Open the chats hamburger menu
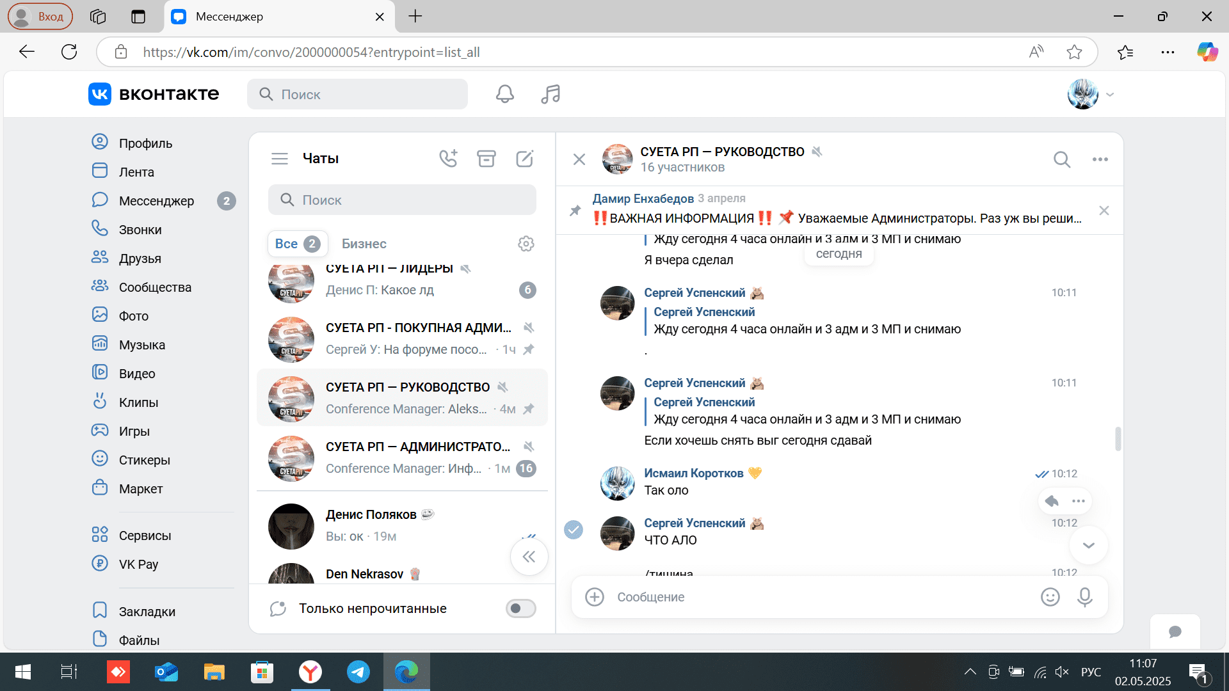1229x691 pixels. coord(280,159)
